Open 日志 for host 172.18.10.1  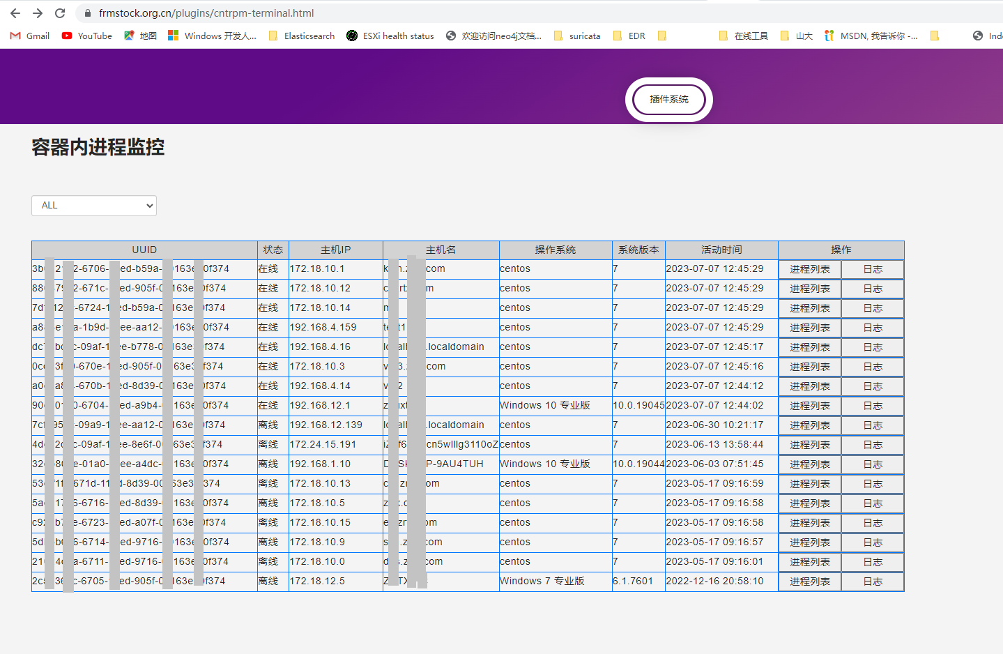873,269
